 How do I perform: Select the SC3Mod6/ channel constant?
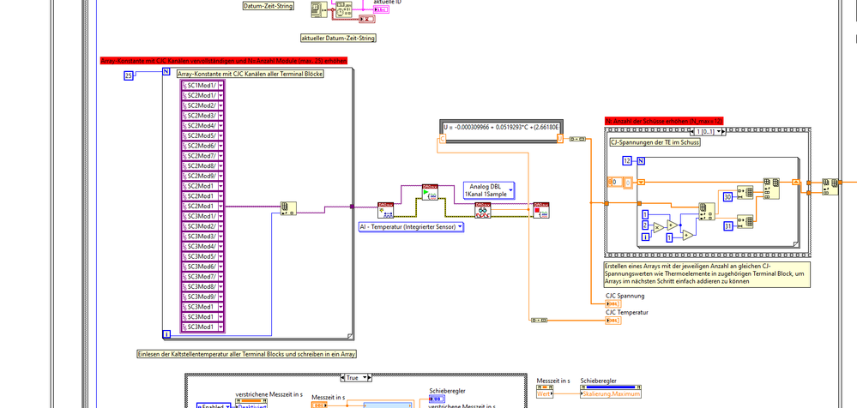pyautogui.click(x=202, y=267)
